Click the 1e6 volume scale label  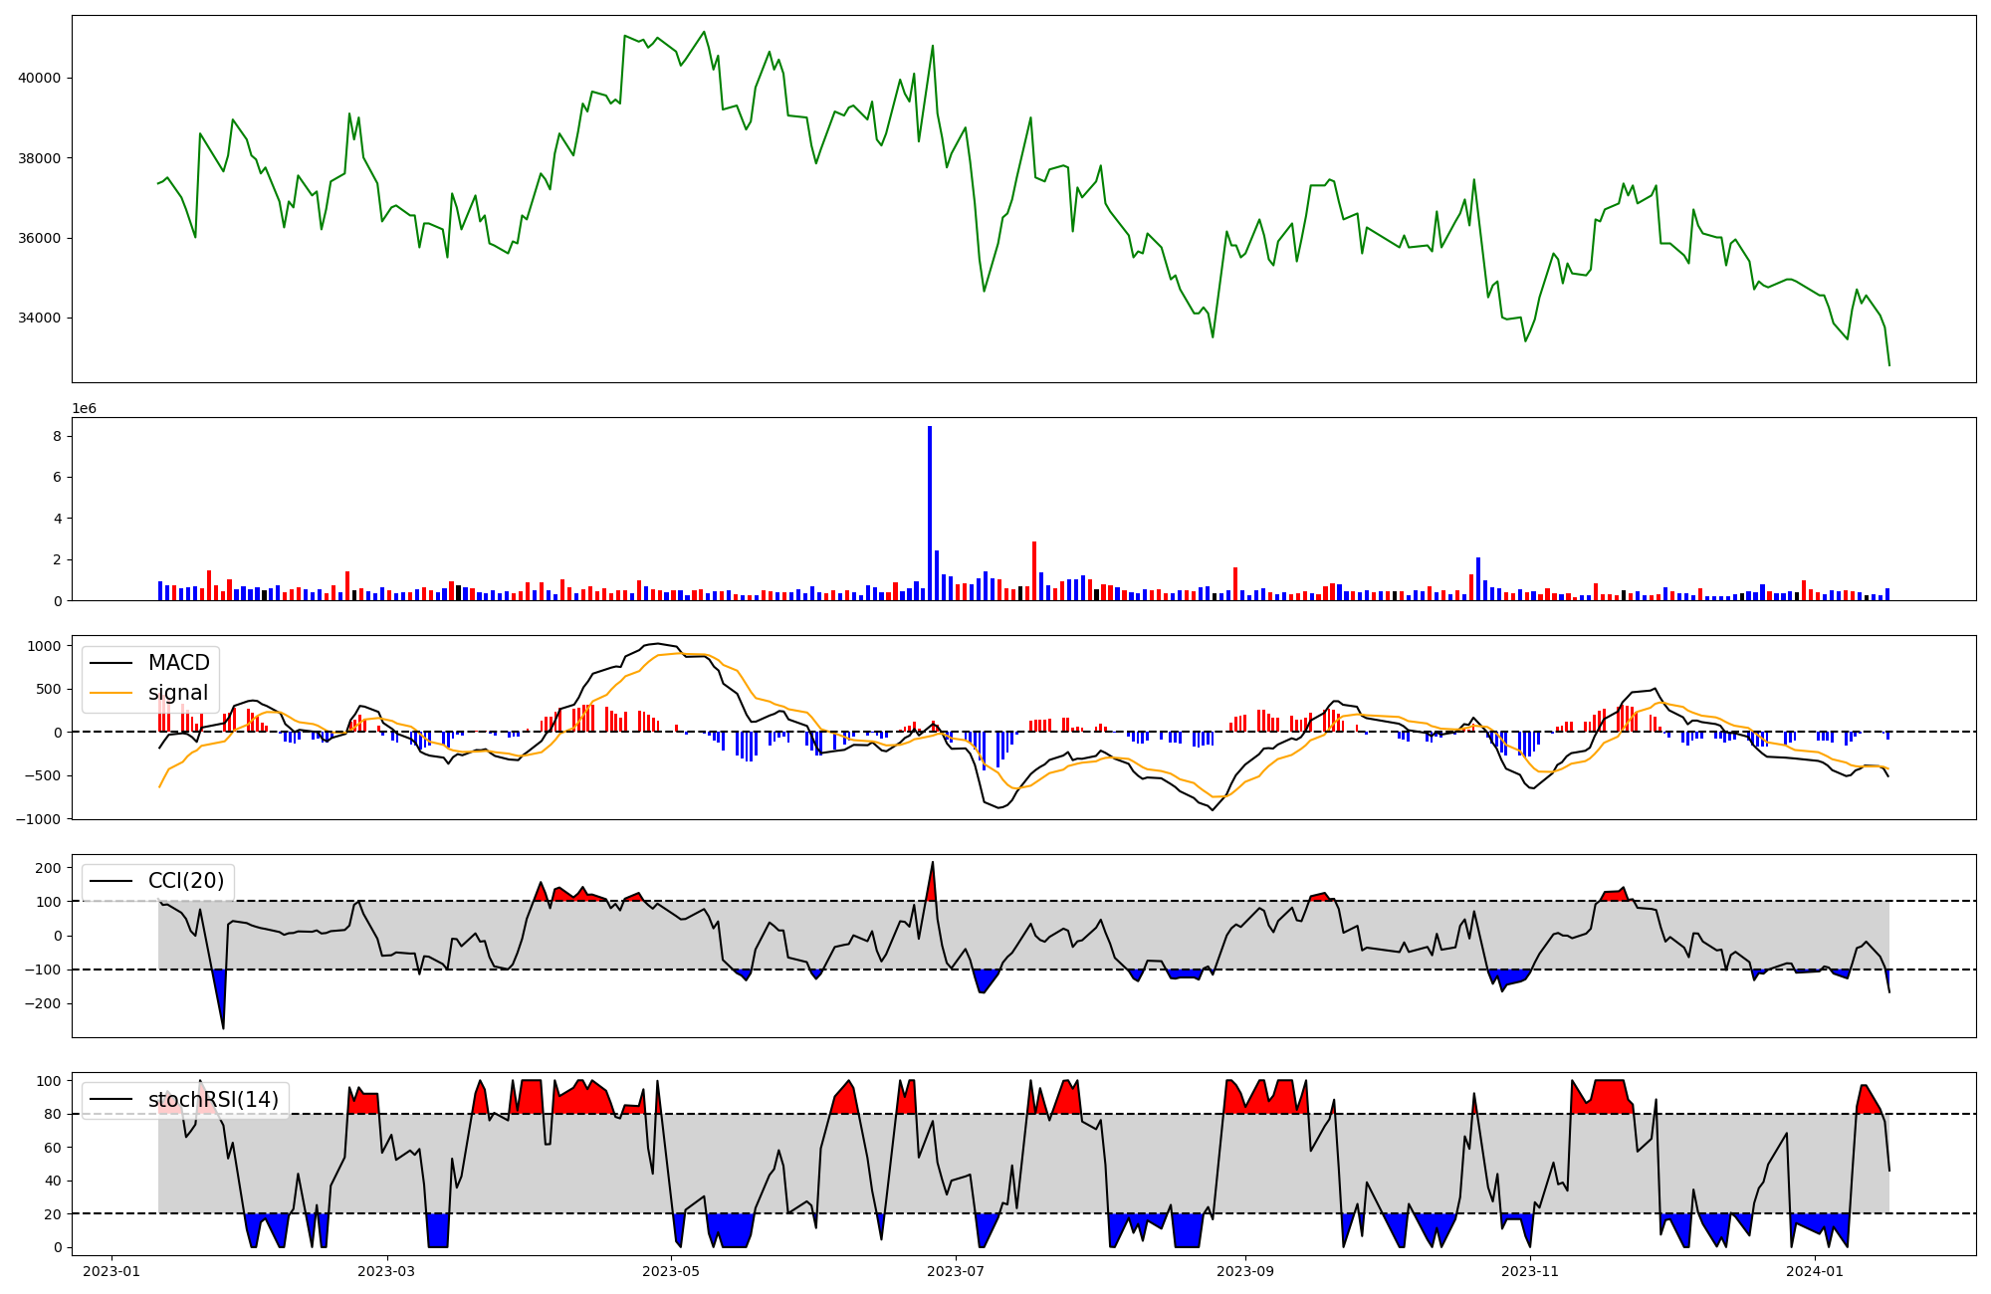coord(84,409)
